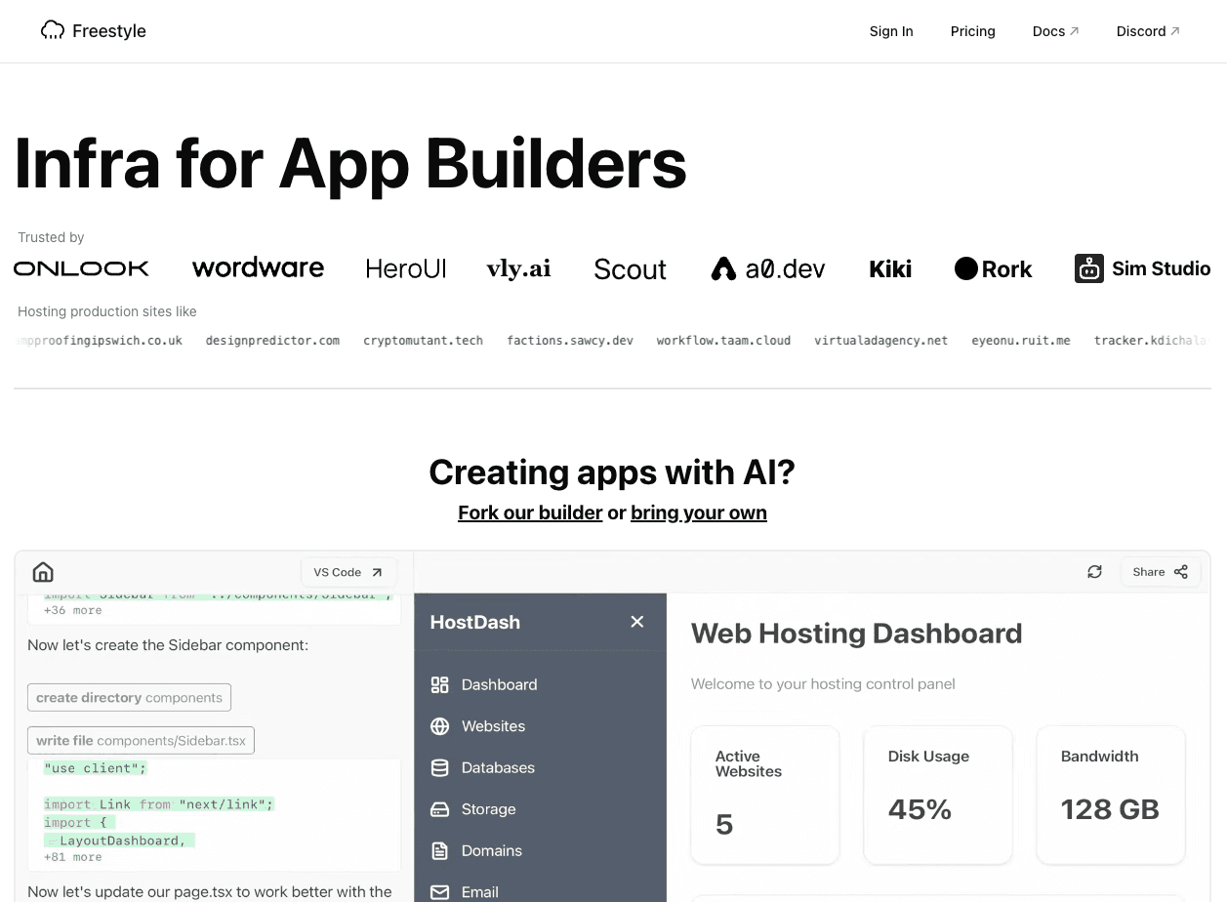Click the Databases cylinder icon
Screen dimensions: 1227x902
point(440,767)
